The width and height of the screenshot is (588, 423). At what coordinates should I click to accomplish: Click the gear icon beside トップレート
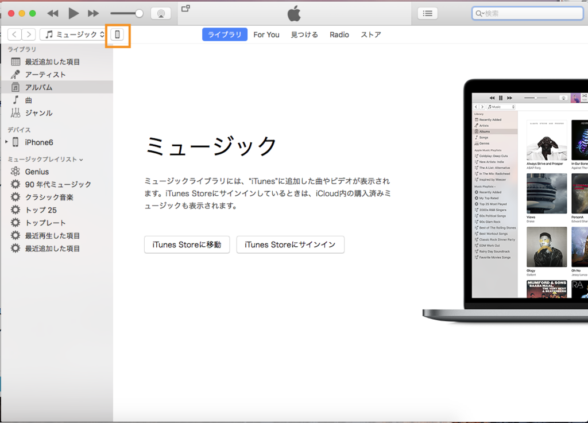16,223
